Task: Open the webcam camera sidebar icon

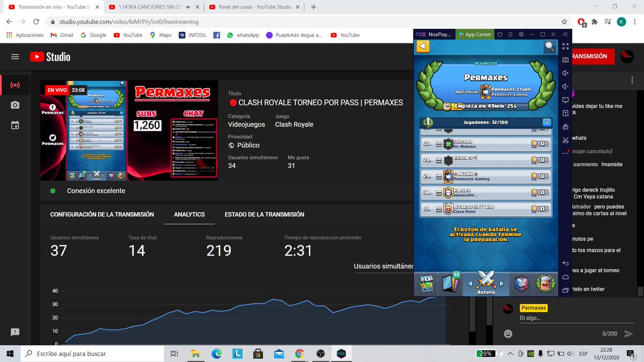Action: [x=15, y=105]
